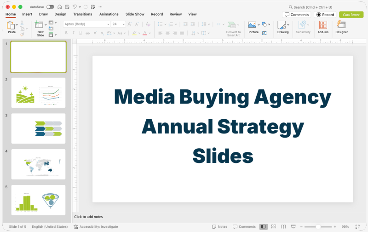Toggle Notes pane in status bar

point(219,226)
